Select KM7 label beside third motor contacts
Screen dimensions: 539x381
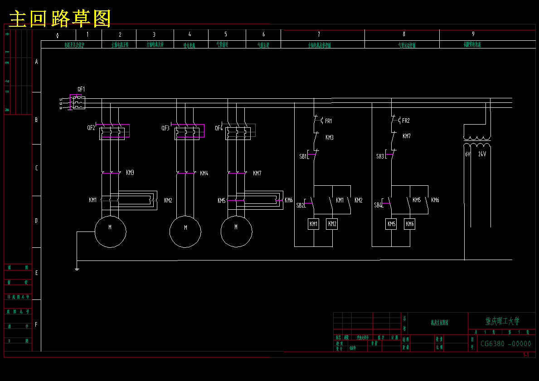click(x=257, y=173)
